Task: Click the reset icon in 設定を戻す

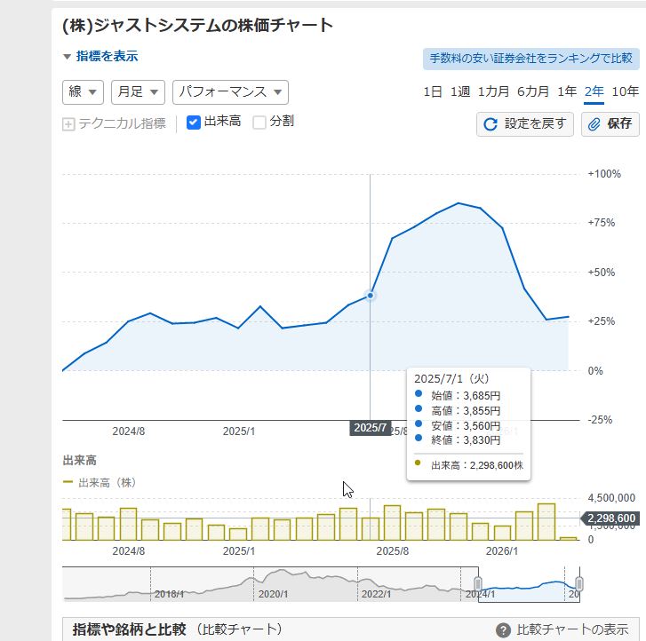Action: pyautogui.click(x=490, y=124)
